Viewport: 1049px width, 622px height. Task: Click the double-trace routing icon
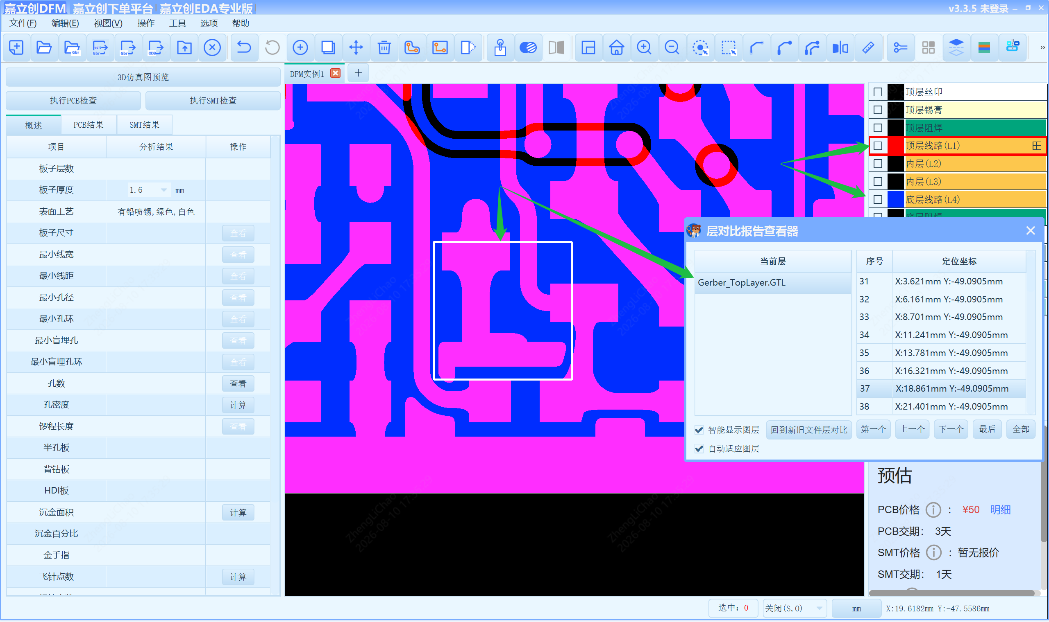click(x=812, y=47)
